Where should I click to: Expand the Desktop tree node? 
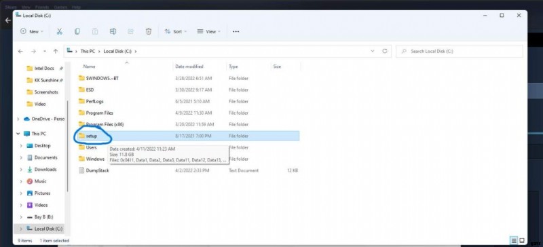[21, 146]
